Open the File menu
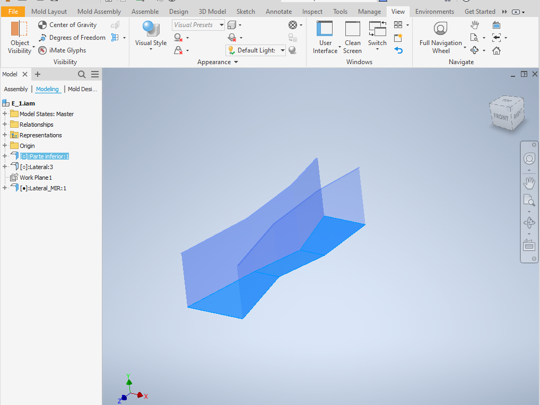Viewport: 540px width, 405px height. (x=13, y=11)
